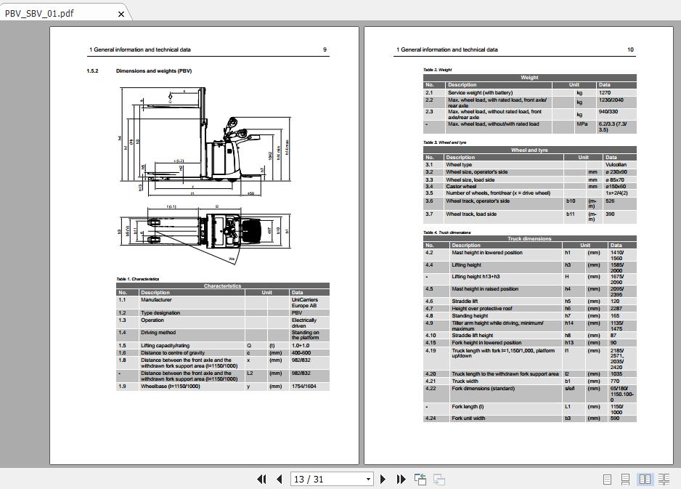The image size is (681, 489).
Task: Jump to the first page of the PDF
Action: coord(261,480)
